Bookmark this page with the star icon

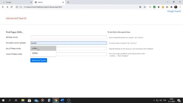[145, 7]
